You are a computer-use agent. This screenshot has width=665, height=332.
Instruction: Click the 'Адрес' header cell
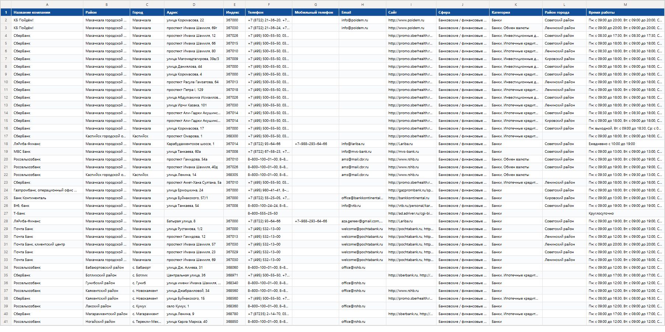[x=194, y=13]
